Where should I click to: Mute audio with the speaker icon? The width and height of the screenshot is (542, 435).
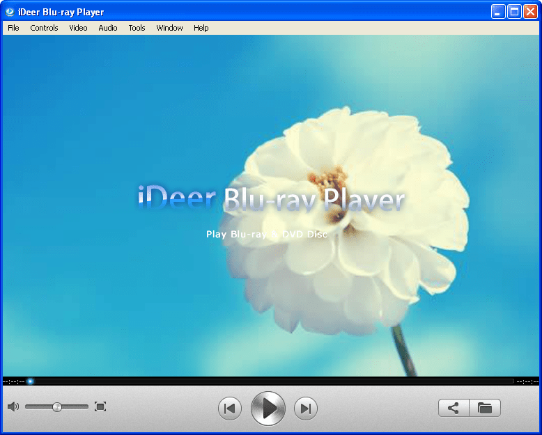pyautogui.click(x=13, y=406)
